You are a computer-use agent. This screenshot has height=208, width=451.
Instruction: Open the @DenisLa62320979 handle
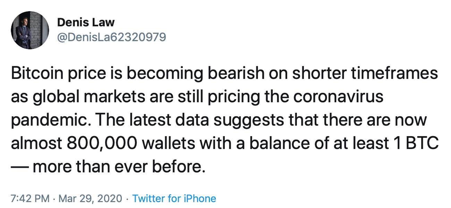111,37
